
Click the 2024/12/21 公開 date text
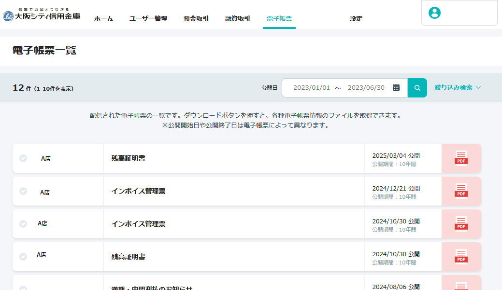click(x=396, y=189)
